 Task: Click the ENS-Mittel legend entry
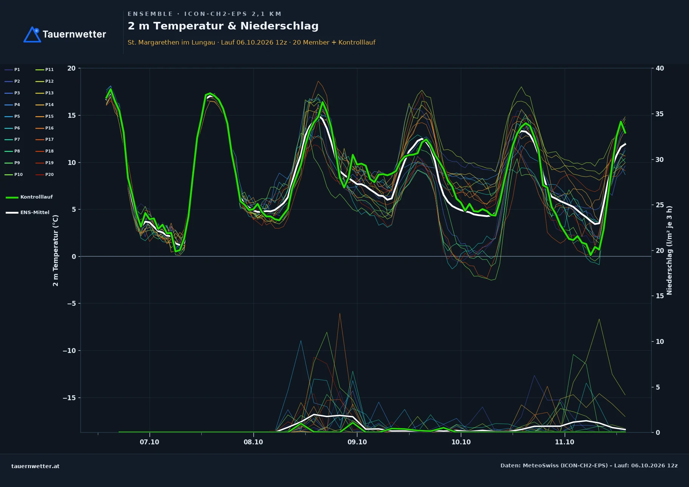pos(28,213)
